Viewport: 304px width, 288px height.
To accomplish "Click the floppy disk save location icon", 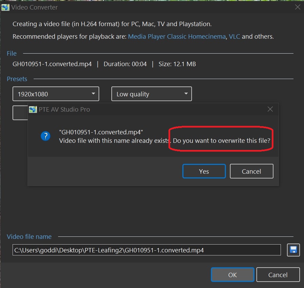I will 292,250.
